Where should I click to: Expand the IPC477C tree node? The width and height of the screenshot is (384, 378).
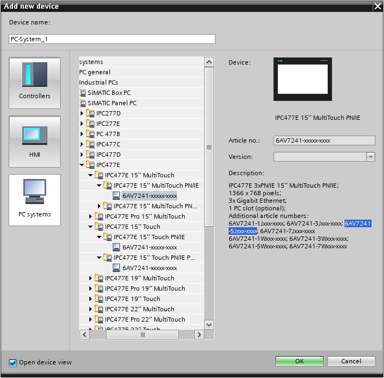pyautogui.click(x=82, y=144)
